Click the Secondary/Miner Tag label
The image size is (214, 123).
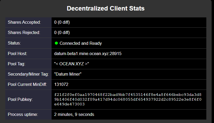tap(28, 74)
